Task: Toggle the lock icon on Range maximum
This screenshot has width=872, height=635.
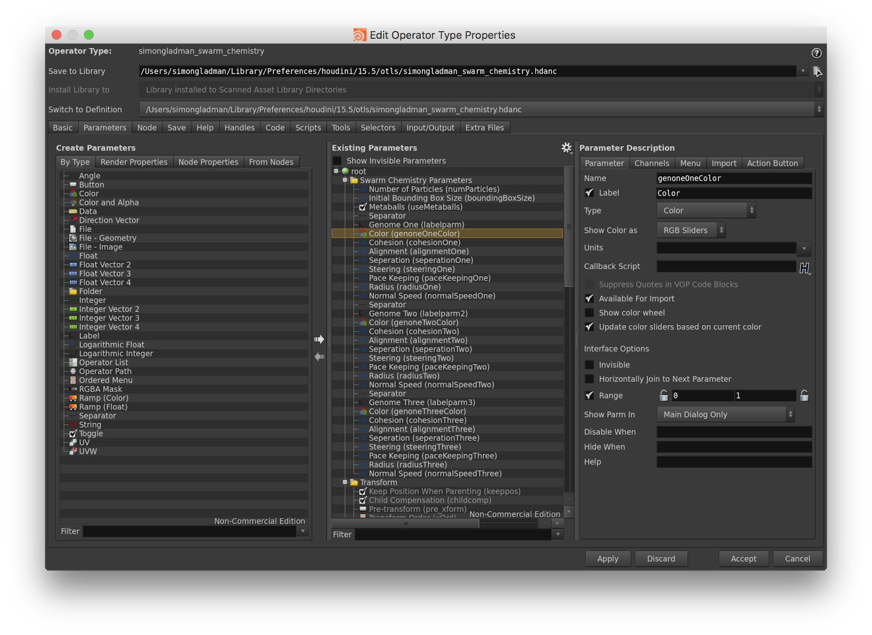Action: (x=804, y=396)
